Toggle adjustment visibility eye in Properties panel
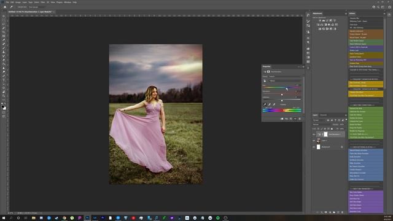Screen dimensions: 393x221 [295, 118]
